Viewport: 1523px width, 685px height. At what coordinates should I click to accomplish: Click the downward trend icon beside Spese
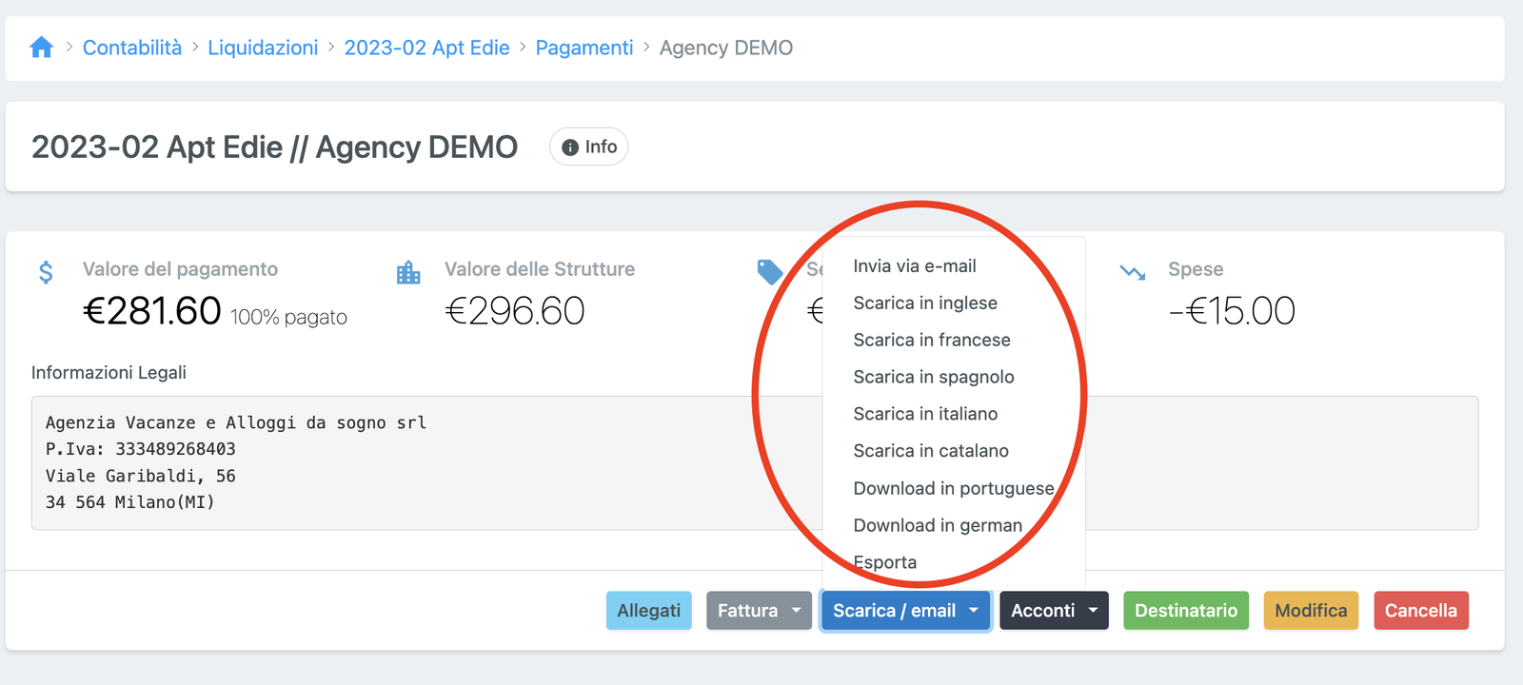[1133, 272]
